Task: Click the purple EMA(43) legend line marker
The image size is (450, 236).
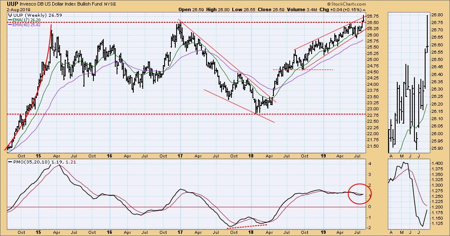Action: [x=10, y=25]
